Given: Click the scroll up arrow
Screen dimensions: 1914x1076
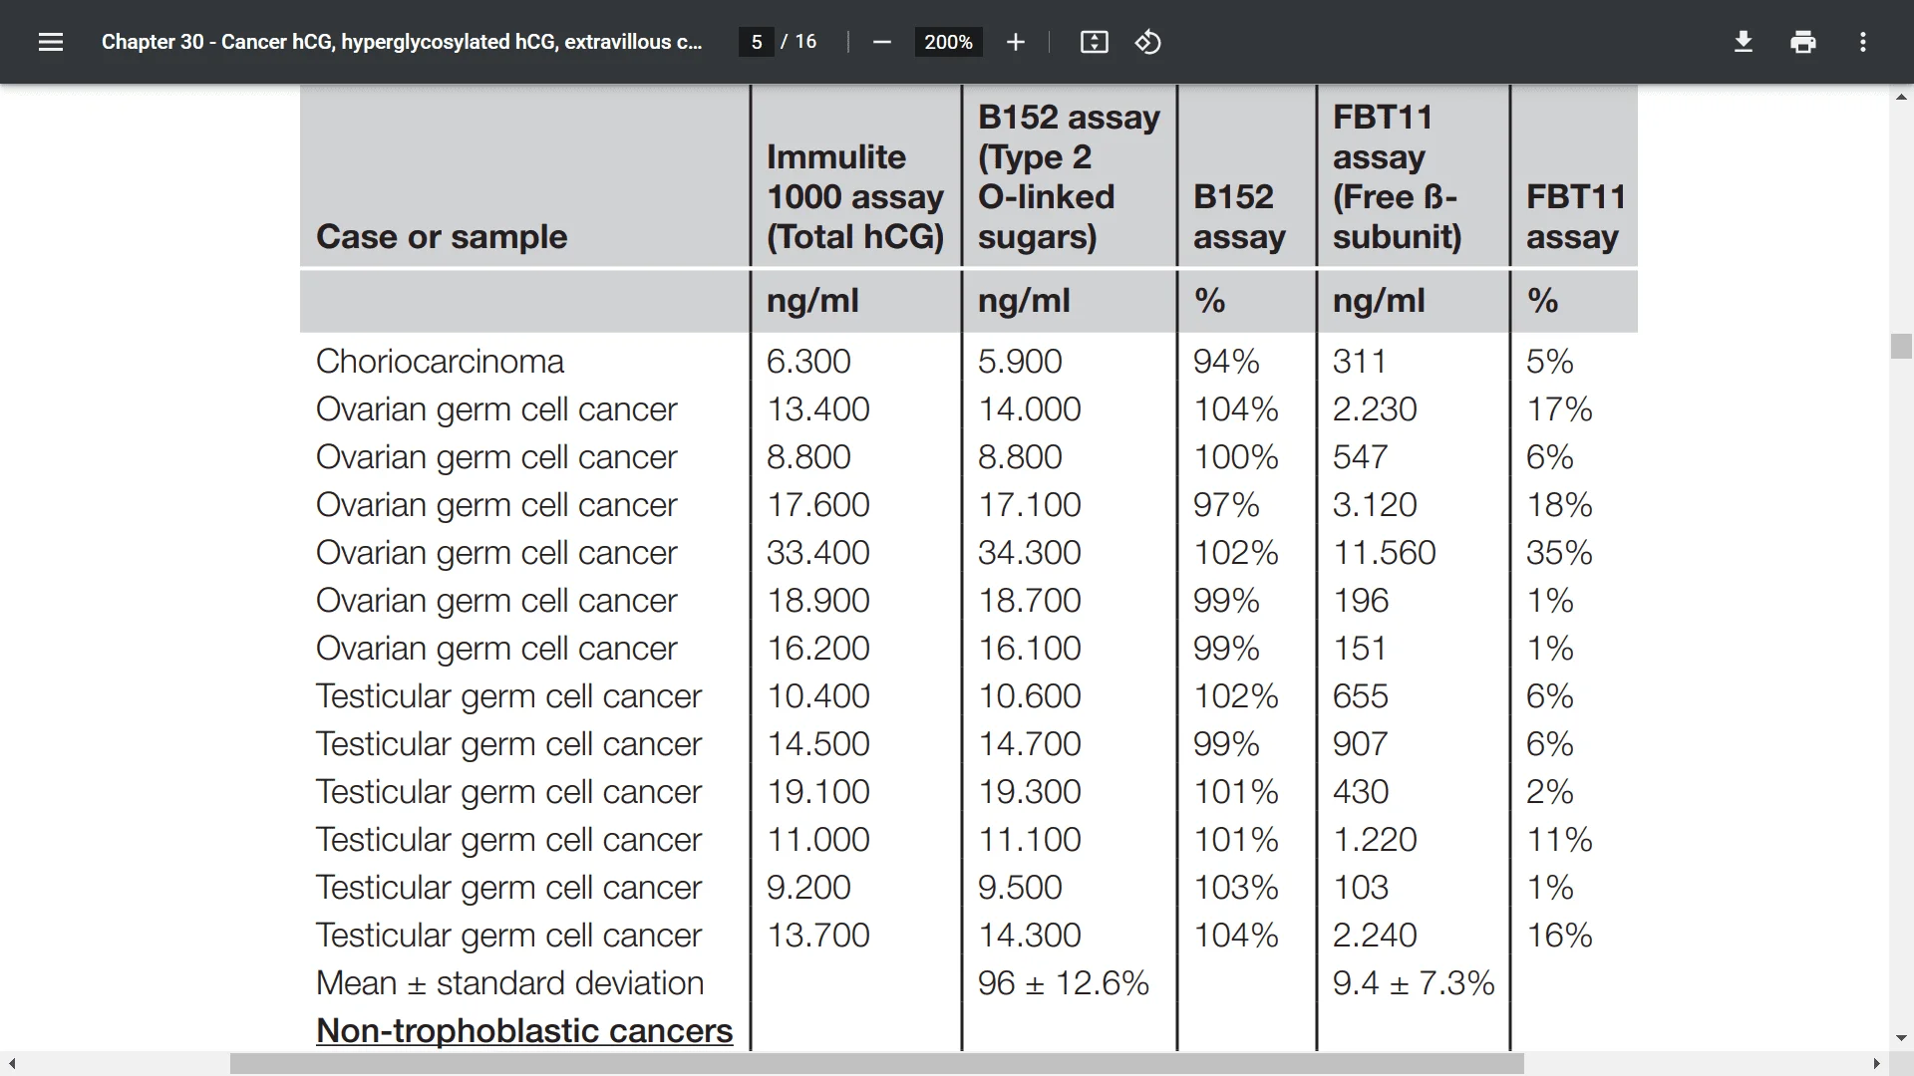Looking at the screenshot, I should (x=1901, y=97).
